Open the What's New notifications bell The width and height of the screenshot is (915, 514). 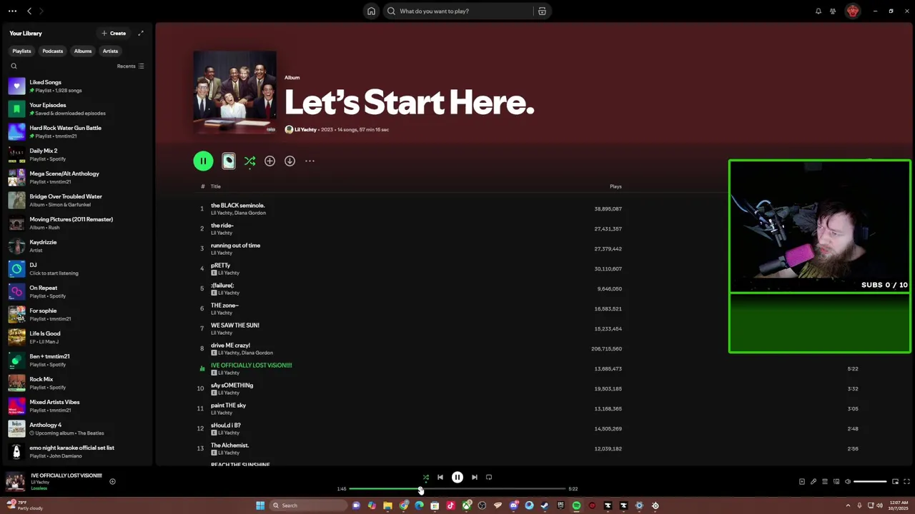coord(818,11)
